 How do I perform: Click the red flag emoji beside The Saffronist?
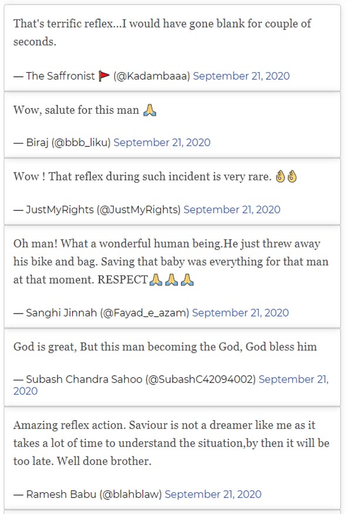coord(104,76)
